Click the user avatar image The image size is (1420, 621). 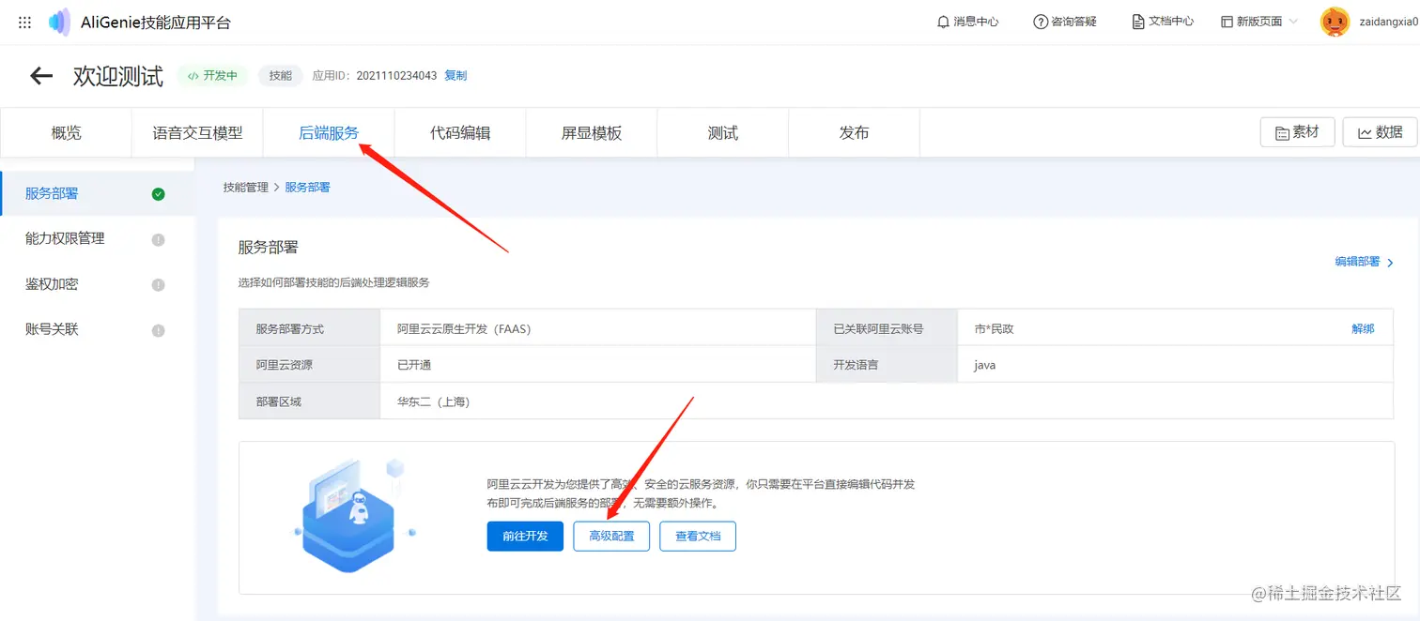click(x=1335, y=22)
